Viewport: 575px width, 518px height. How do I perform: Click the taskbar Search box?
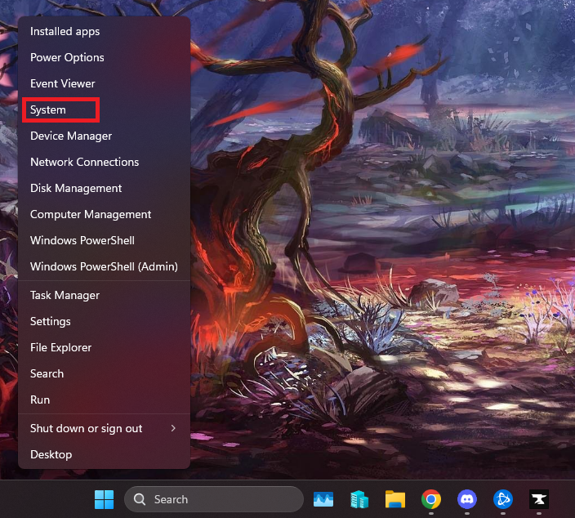click(x=214, y=499)
